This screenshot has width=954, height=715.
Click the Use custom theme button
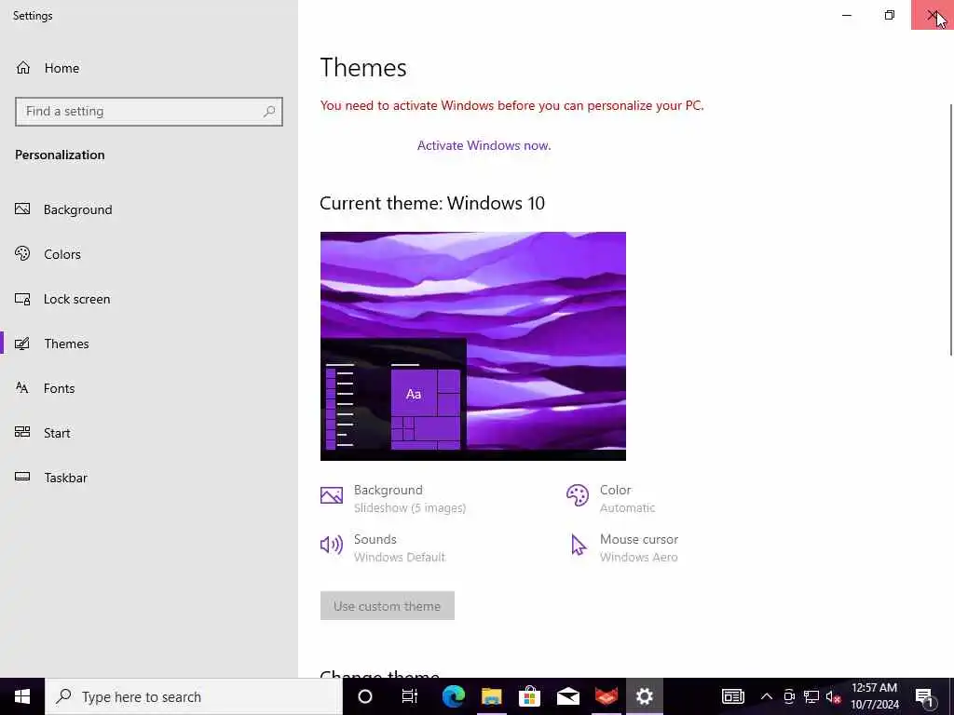387,606
